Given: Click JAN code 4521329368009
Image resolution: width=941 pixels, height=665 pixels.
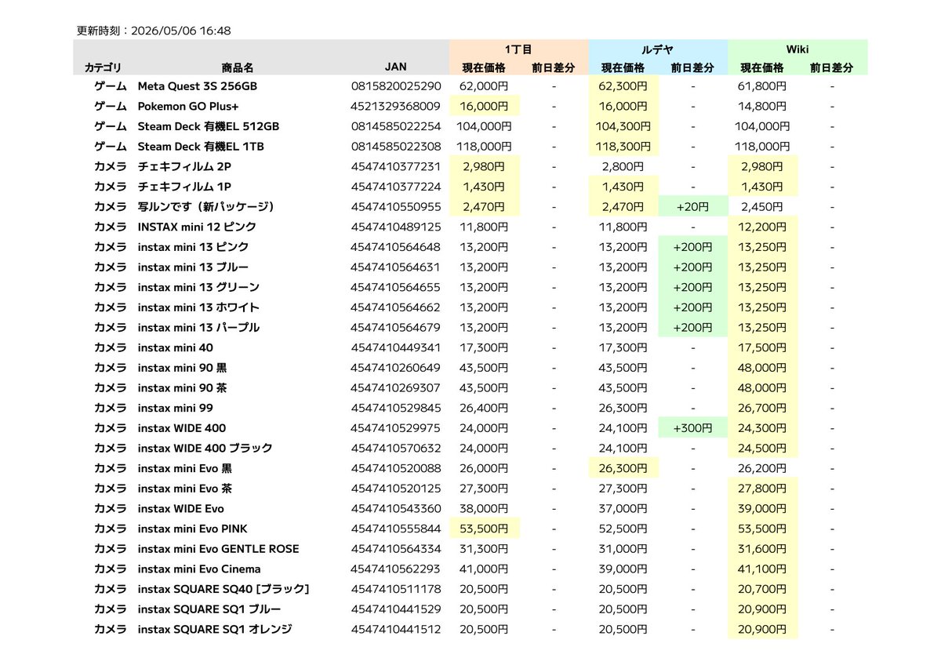Looking at the screenshot, I should tap(396, 106).
